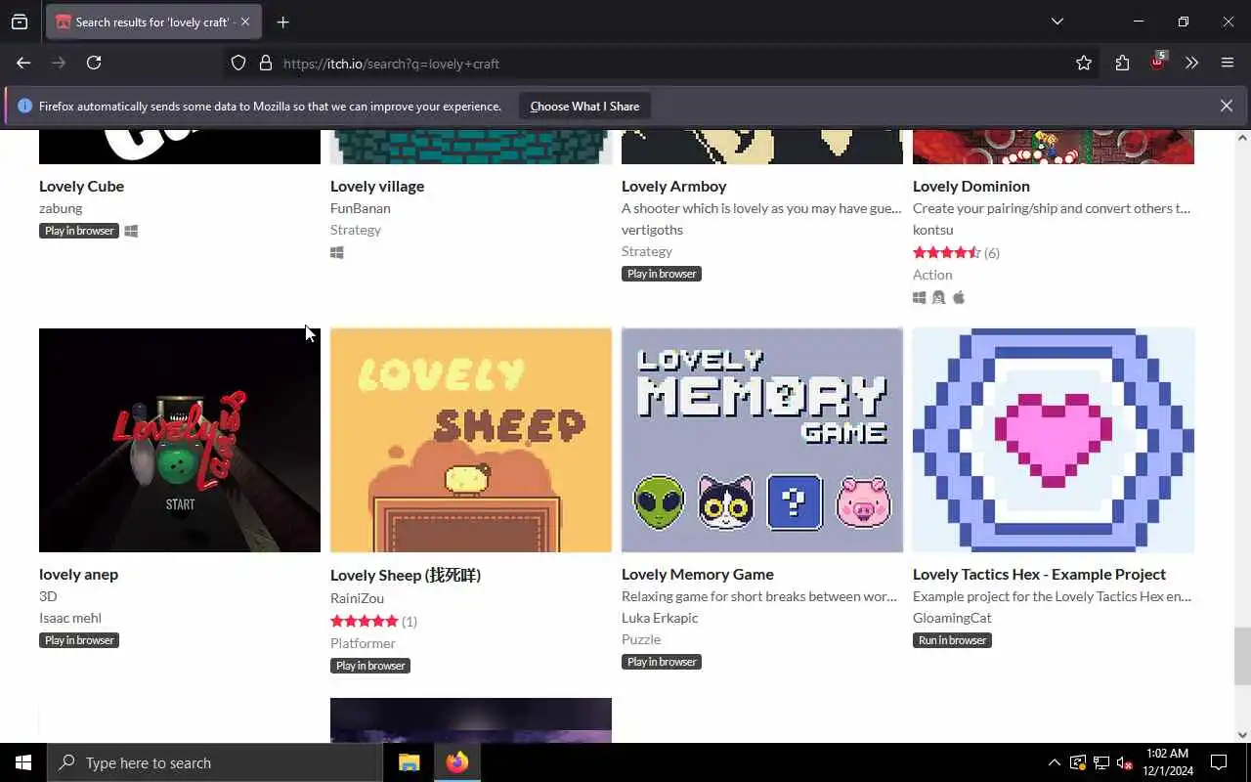Open the Lovely Memory Game title
This screenshot has width=1251, height=782.
[698, 574]
